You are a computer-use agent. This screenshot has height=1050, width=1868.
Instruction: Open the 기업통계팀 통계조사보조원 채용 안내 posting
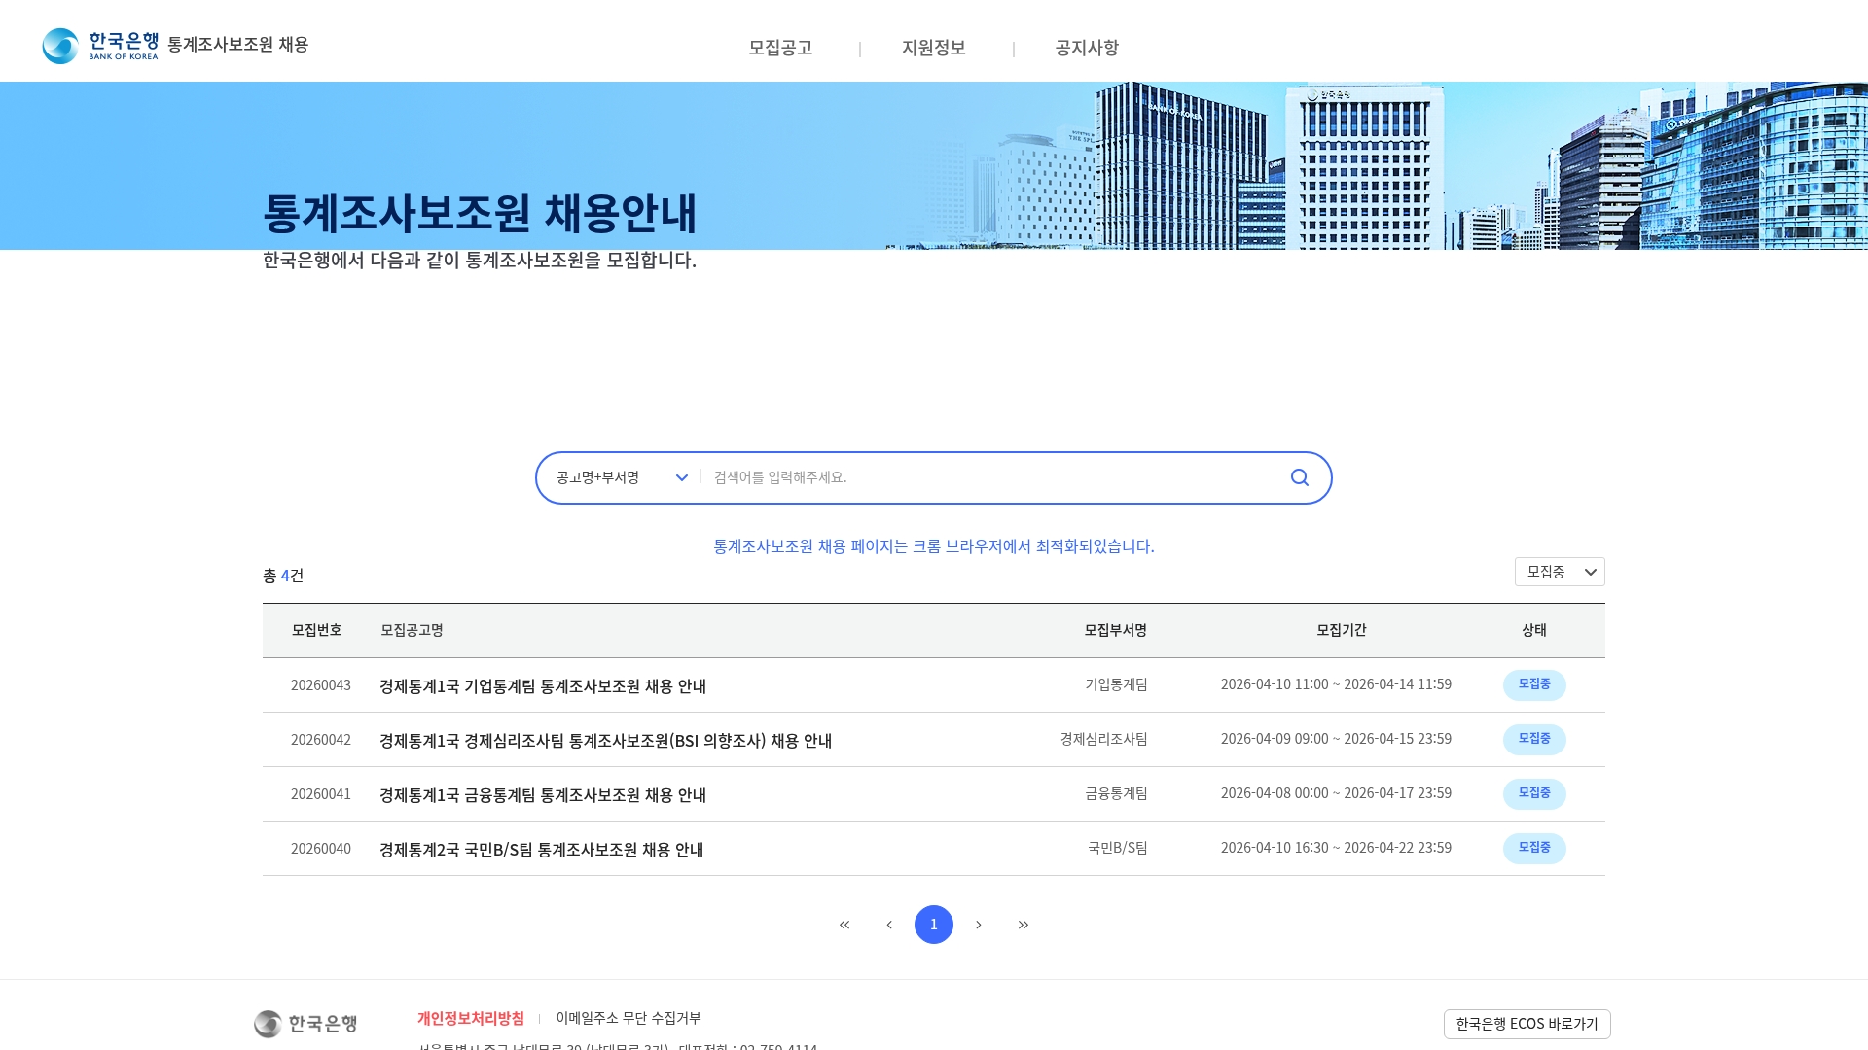(x=543, y=685)
